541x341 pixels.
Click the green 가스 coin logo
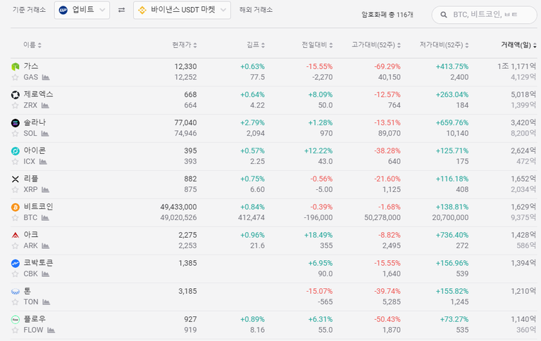click(15, 67)
